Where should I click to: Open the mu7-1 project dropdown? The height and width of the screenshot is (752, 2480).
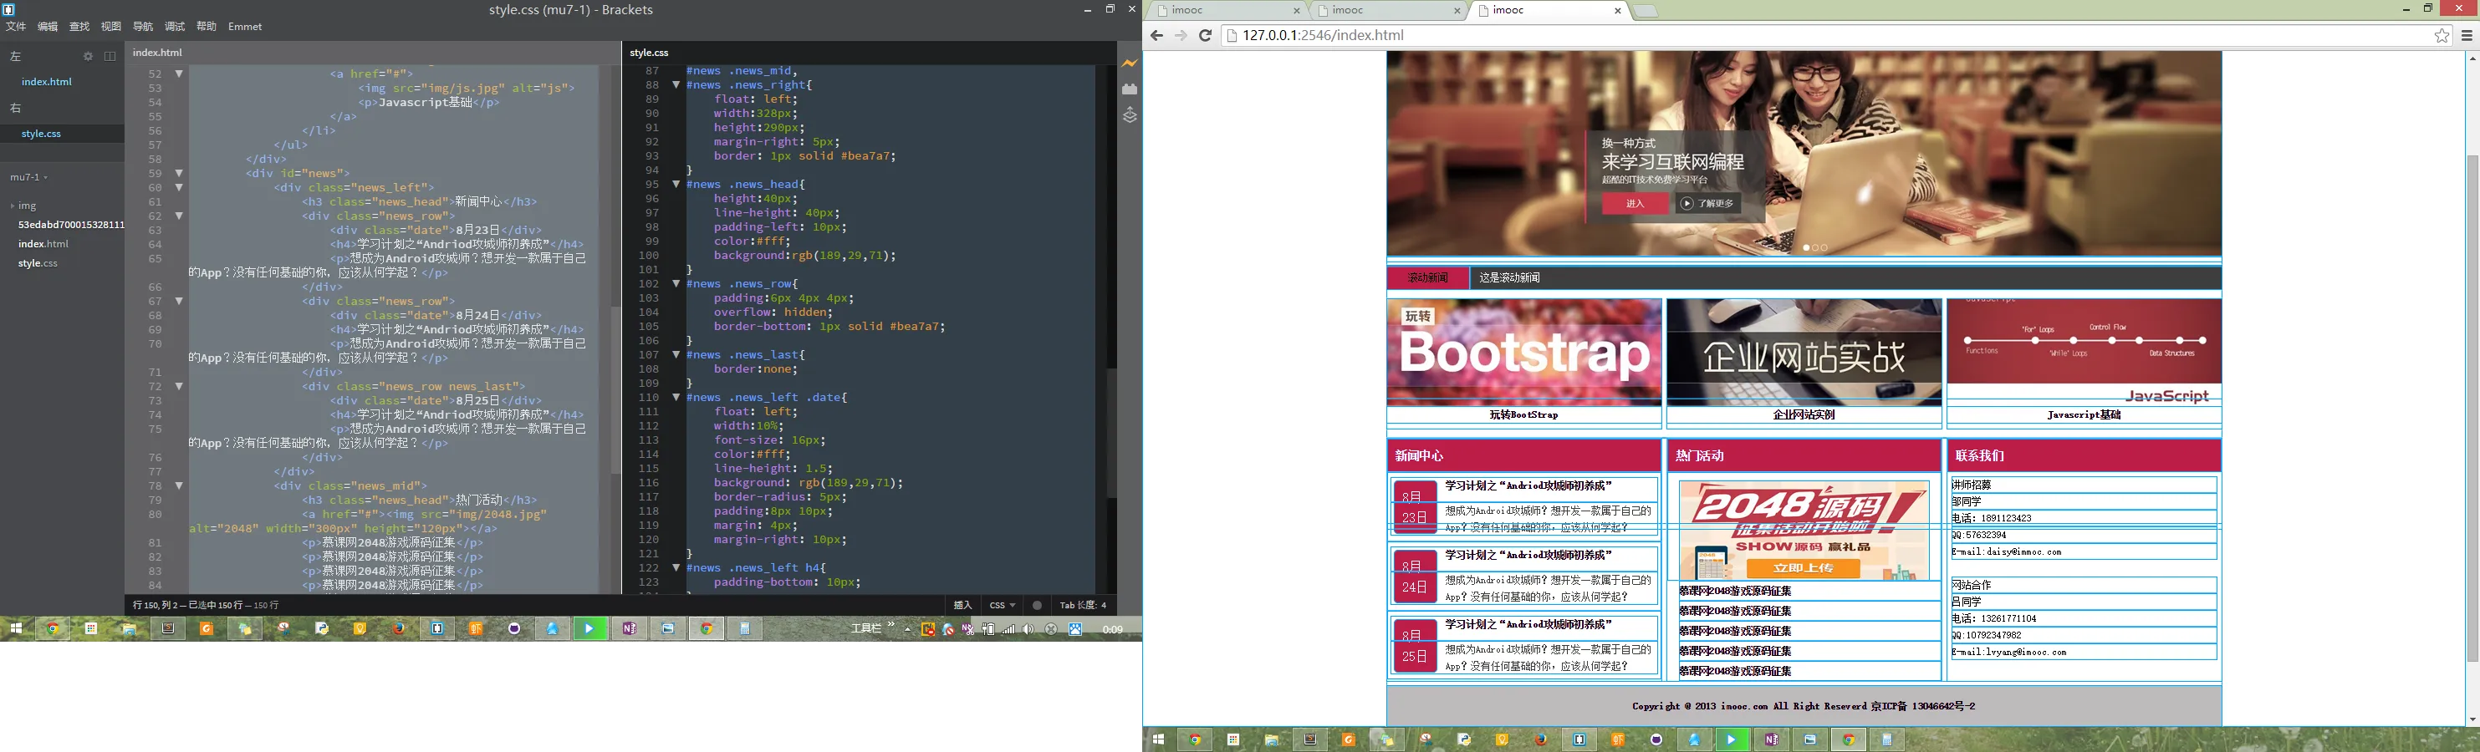tap(29, 177)
